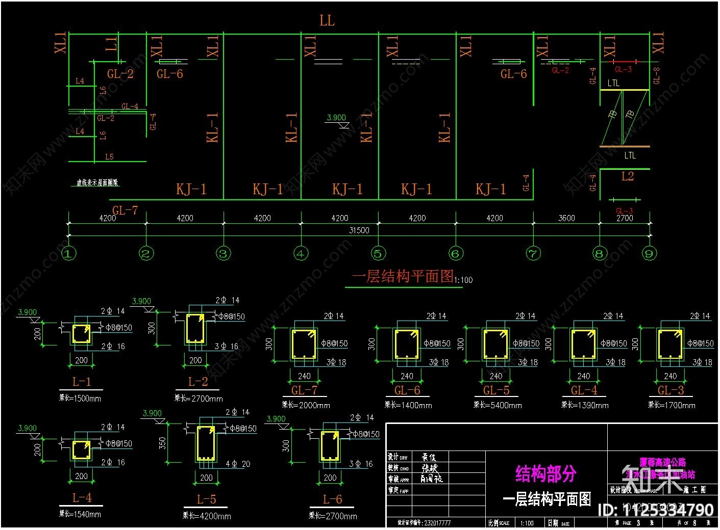Click the LL label atop the plan
Screen dimensions: 720x530
point(327,21)
